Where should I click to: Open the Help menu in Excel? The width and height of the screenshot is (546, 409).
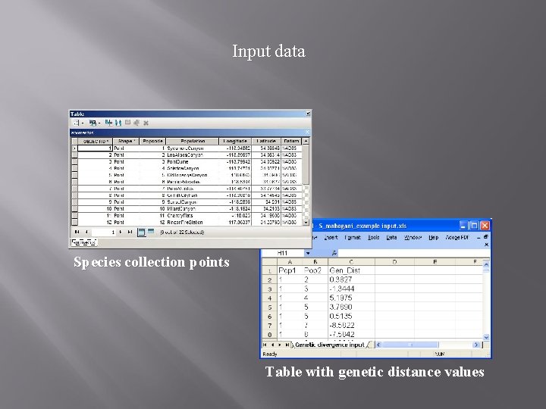(x=433, y=237)
